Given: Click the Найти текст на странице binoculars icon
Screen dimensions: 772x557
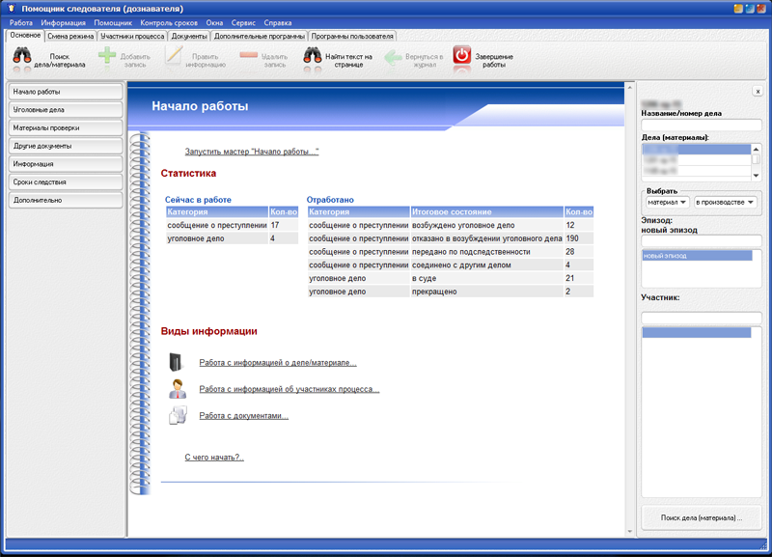Looking at the screenshot, I should click(313, 57).
